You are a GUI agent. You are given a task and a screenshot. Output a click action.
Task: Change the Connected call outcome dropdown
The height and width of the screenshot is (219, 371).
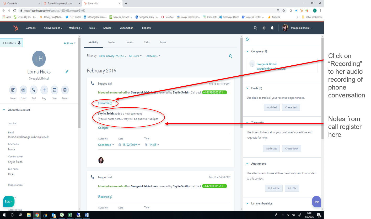click(x=106, y=145)
